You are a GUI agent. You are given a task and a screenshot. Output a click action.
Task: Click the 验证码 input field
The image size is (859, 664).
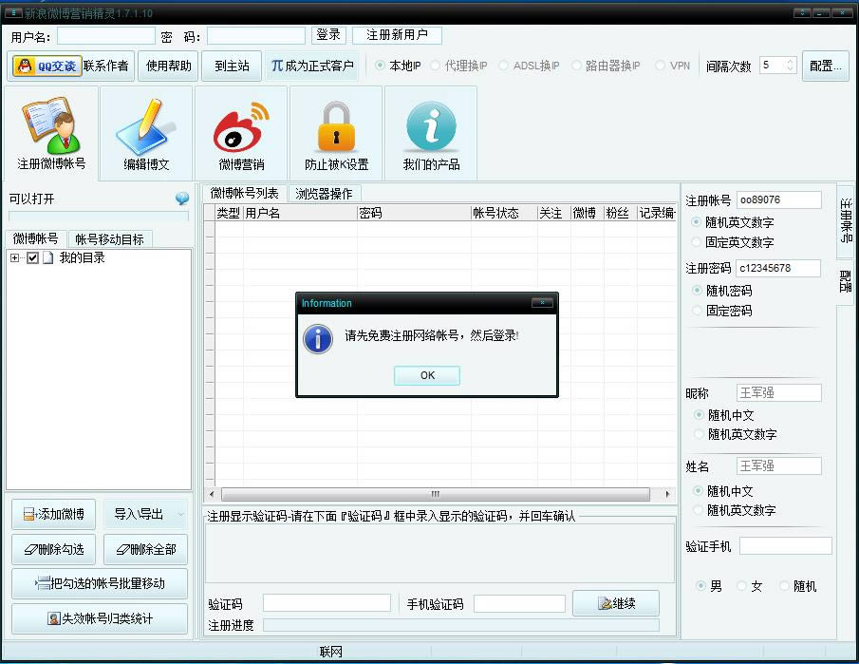327,603
